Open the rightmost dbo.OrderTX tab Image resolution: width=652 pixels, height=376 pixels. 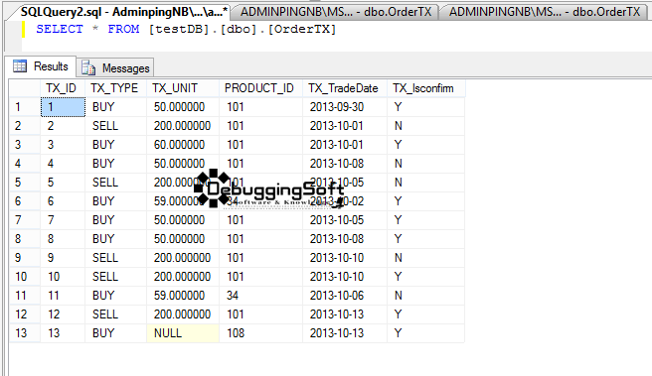545,12
